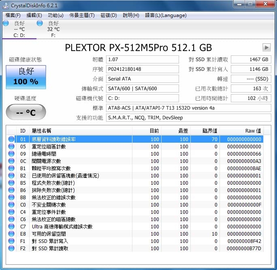Click the serial number field P02412180148
The height and width of the screenshot is (270, 277).
point(143,69)
